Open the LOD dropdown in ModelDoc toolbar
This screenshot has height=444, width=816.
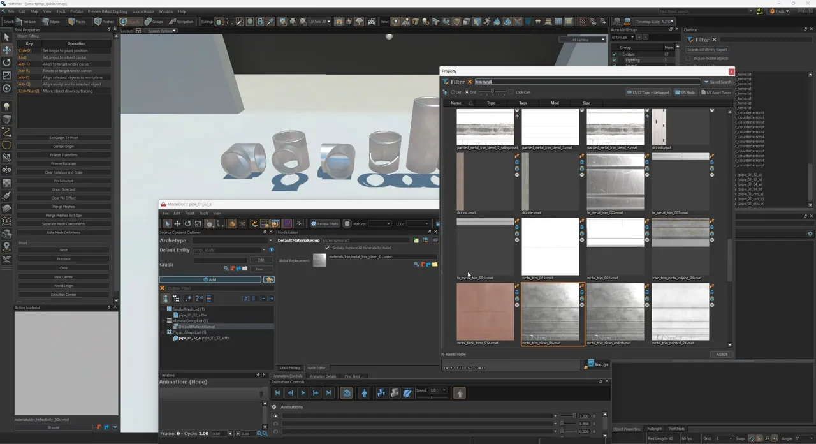[x=418, y=224]
